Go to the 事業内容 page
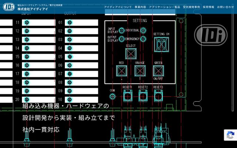Viewport: 237px width, 148px height. (x=140, y=7)
